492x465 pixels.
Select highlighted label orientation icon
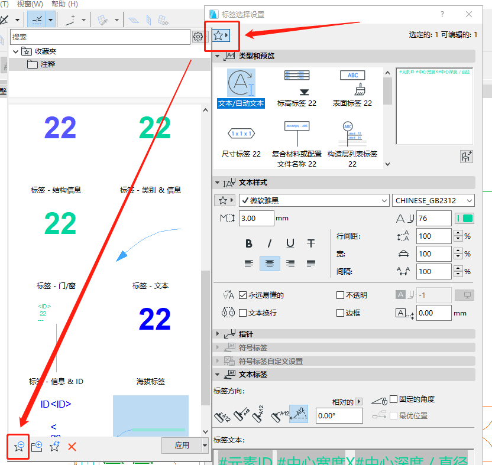tap(299, 414)
